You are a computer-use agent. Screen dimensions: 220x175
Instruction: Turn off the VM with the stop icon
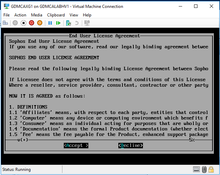(x=24, y=23)
